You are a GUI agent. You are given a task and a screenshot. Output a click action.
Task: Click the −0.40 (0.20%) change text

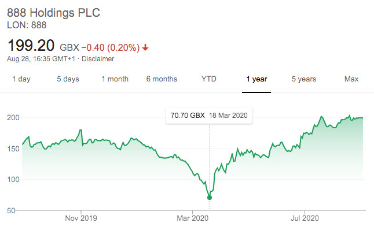(111, 47)
